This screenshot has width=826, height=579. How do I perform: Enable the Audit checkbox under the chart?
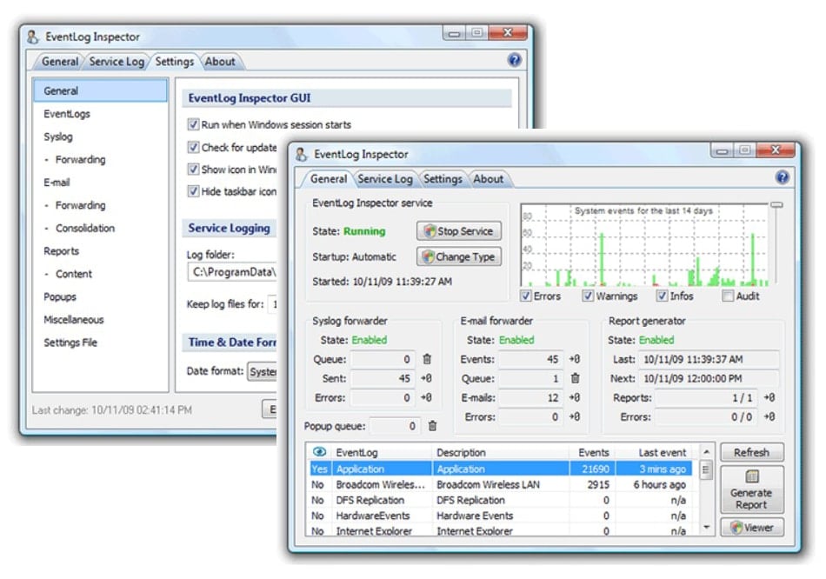[x=728, y=296]
